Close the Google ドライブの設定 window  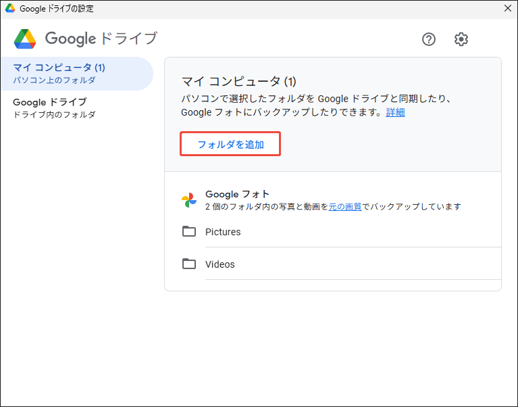click(x=508, y=8)
